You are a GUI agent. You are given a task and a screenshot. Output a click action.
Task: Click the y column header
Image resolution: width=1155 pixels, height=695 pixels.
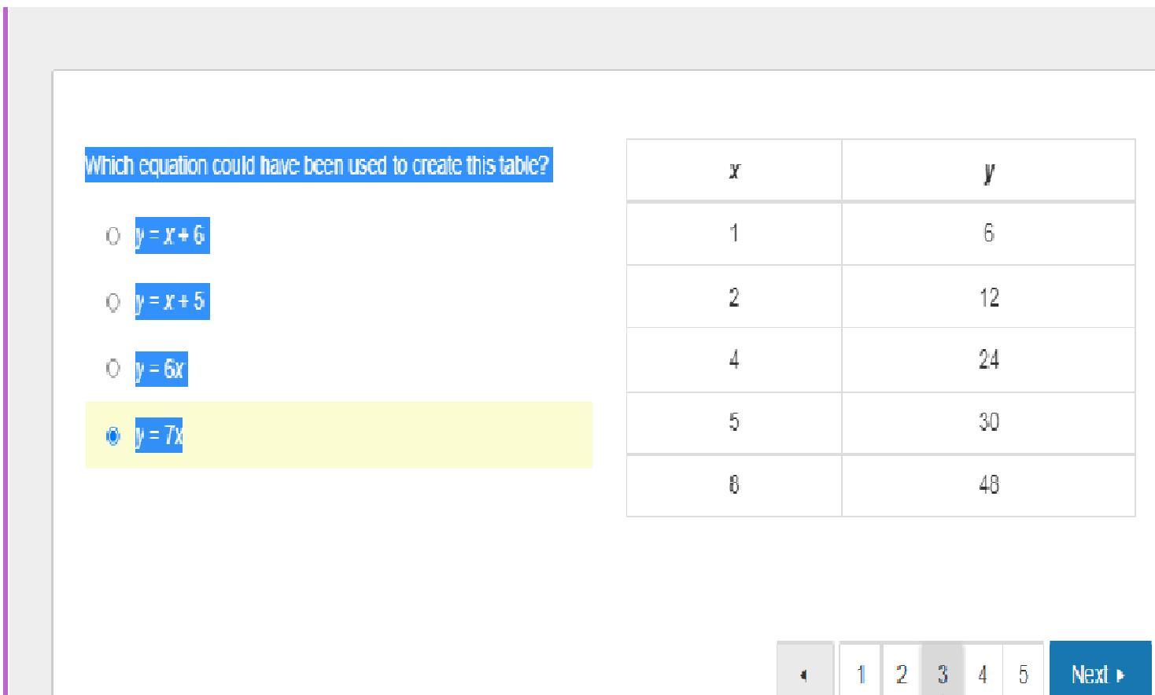click(988, 170)
